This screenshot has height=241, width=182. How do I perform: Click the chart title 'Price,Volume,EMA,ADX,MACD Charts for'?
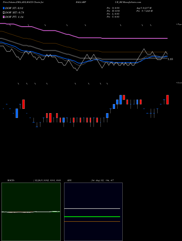[23, 2]
